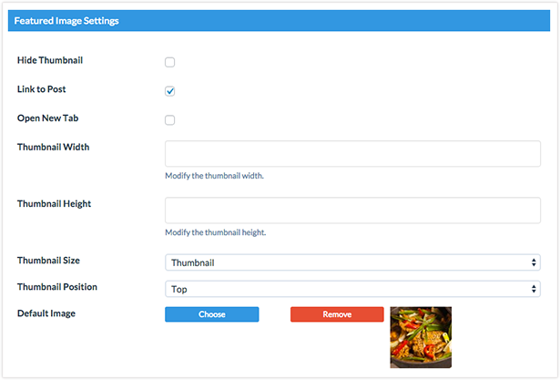Image resolution: width=560 pixels, height=380 pixels.
Task: Click the Thumbnail Width label
Action: click(x=53, y=147)
